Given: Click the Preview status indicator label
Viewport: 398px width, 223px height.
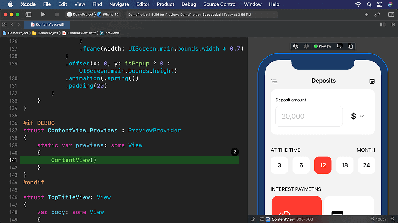Looking at the screenshot, I should 323,46.
